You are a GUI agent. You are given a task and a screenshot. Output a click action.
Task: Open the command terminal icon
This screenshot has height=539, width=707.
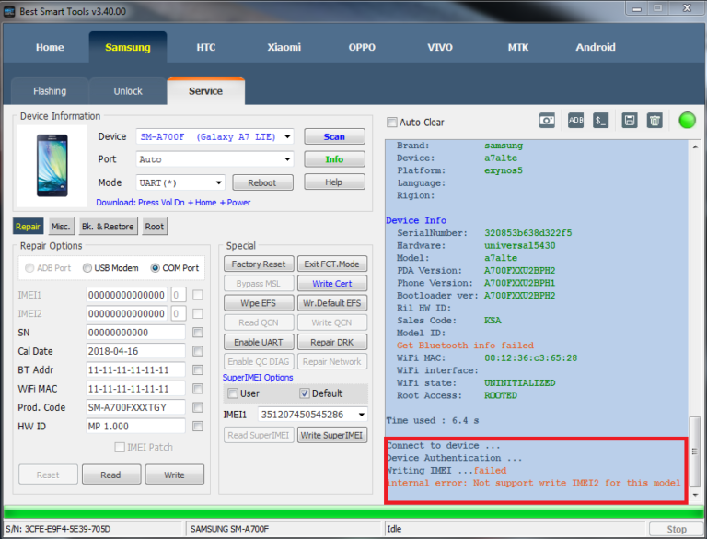[600, 121]
